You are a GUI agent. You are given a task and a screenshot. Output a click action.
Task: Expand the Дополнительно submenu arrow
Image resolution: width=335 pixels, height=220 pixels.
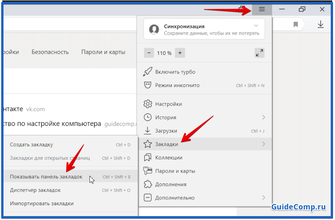coord(263,197)
